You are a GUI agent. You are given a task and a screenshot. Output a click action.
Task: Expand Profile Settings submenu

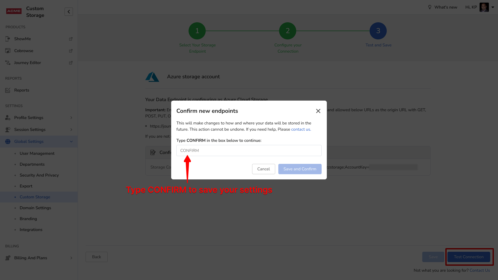click(x=71, y=118)
